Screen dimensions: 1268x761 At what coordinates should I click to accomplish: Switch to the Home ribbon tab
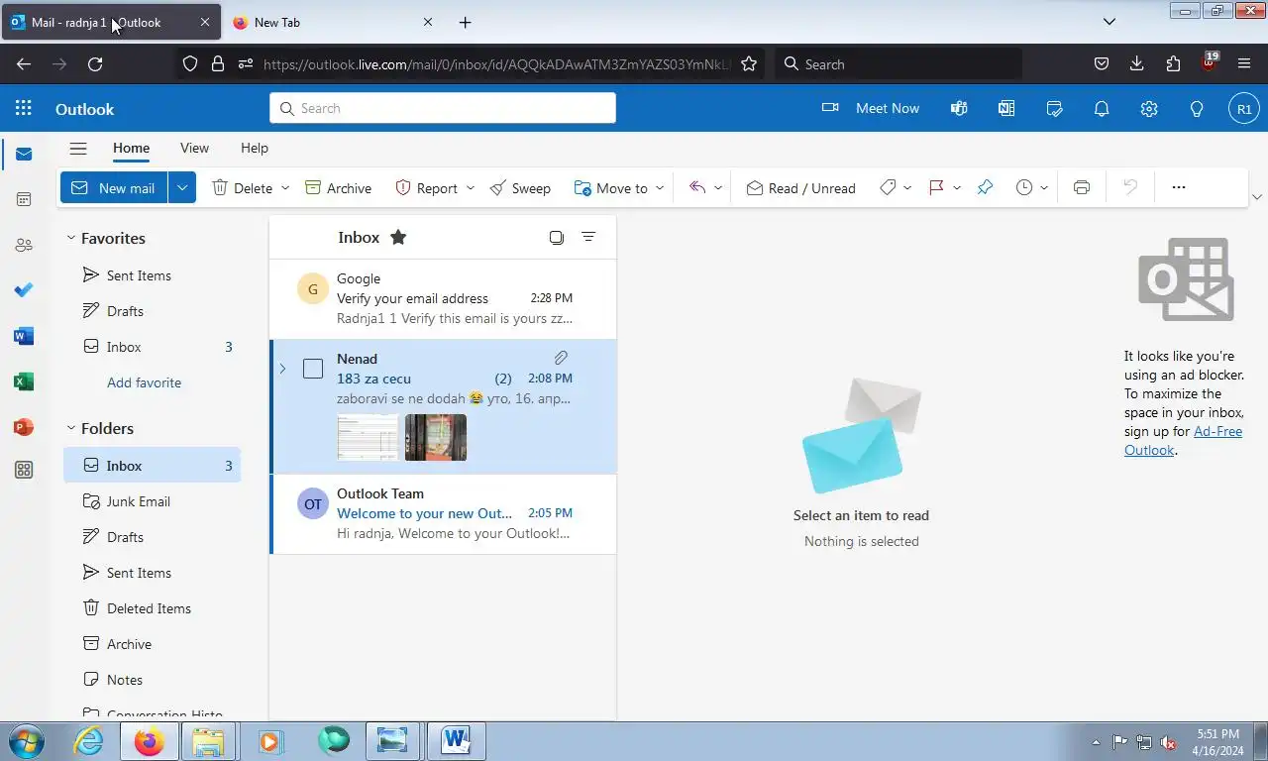[x=131, y=148]
